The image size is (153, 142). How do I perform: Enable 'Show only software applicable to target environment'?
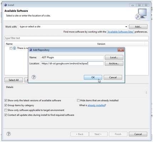tap(6, 110)
